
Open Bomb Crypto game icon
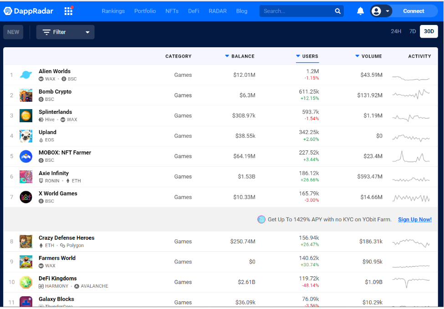coord(26,95)
